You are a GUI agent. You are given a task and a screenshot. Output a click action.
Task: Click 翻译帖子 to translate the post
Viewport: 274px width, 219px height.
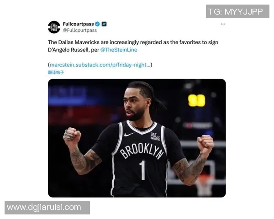pyautogui.click(x=56, y=72)
